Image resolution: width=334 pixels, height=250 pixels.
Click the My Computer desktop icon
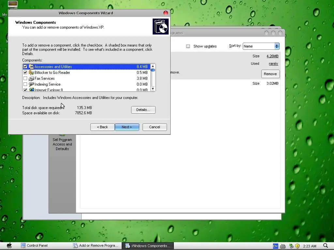12,5
